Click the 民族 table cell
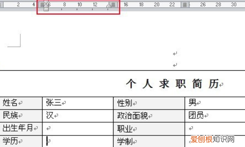The image size is (245, 147). click(x=21, y=116)
